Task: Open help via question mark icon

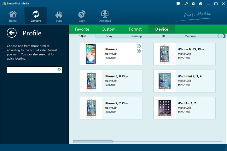Action: pyautogui.click(x=201, y=4)
